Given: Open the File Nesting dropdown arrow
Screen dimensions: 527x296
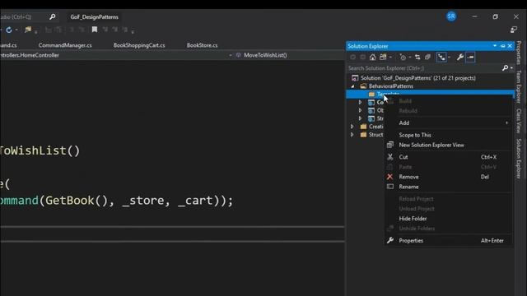Looking at the screenshot, I should coord(449,58).
